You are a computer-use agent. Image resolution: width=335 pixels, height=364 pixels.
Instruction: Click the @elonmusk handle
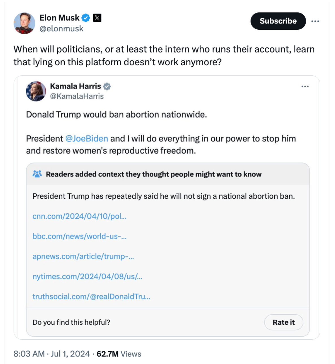[61, 29]
